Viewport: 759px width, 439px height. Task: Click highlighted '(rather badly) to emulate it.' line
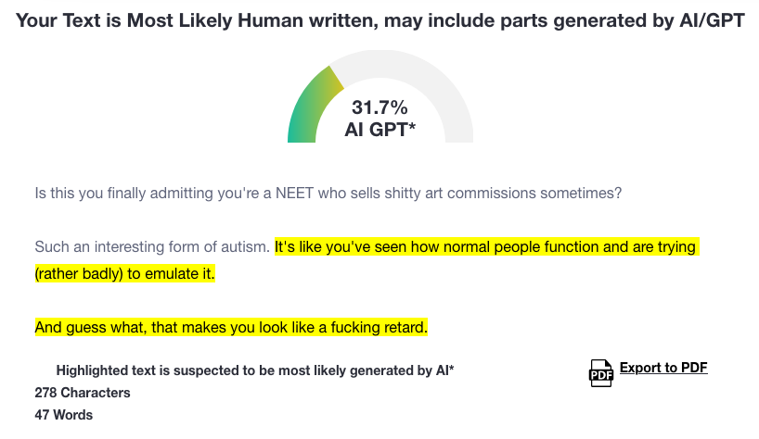pos(125,274)
